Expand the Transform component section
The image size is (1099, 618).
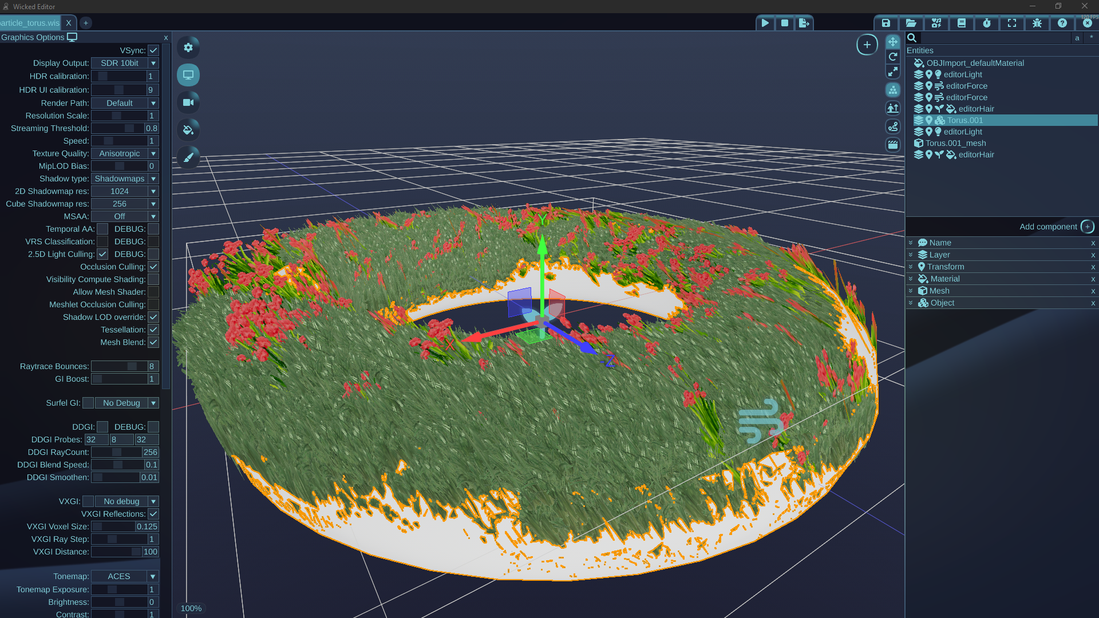pyautogui.click(x=911, y=267)
